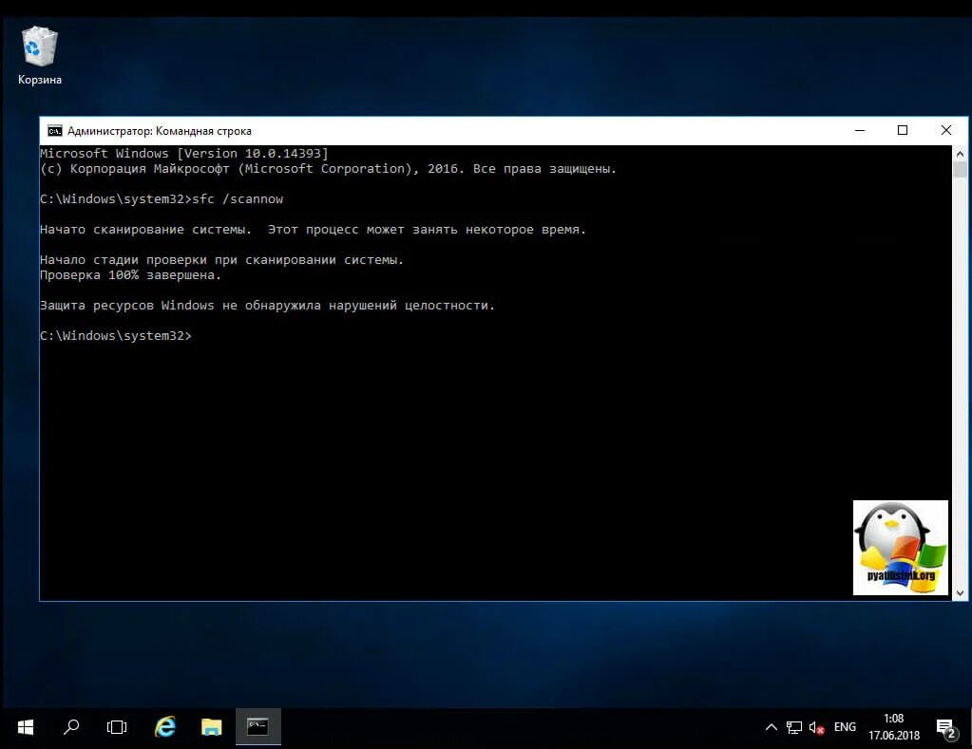Click the pyatilistnik.org penguin logo

click(899, 546)
